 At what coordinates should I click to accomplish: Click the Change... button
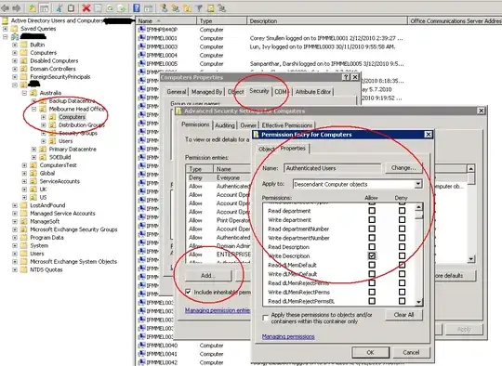point(403,167)
